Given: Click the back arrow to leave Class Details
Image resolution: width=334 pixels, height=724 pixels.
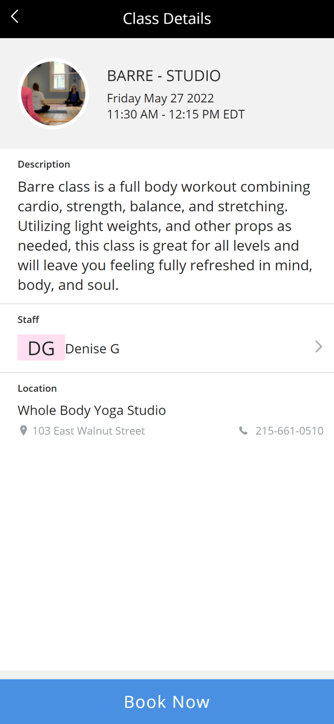Looking at the screenshot, I should point(14,16).
